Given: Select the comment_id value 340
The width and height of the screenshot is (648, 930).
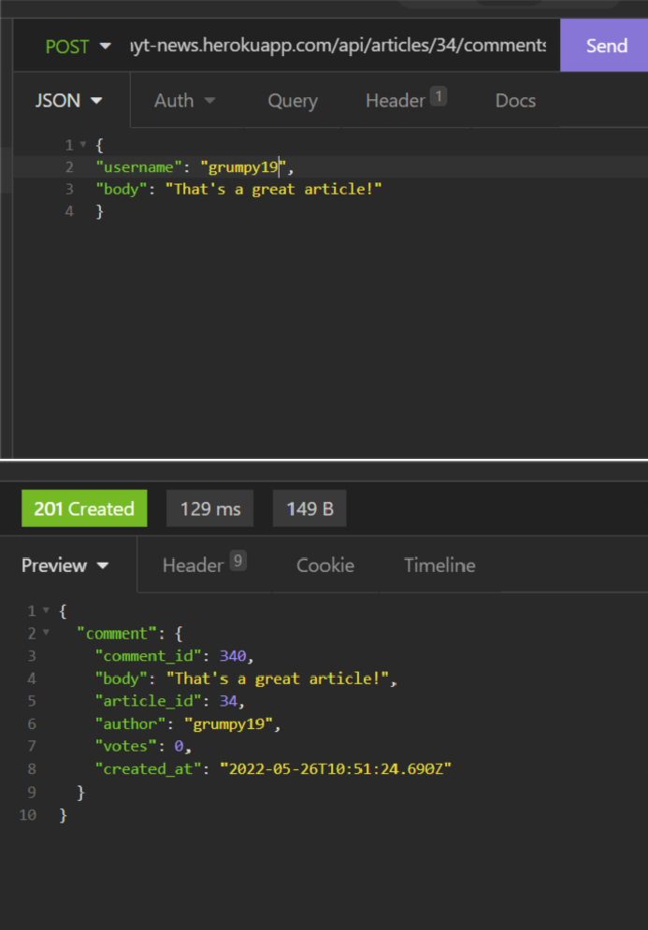Looking at the screenshot, I should (x=233, y=656).
